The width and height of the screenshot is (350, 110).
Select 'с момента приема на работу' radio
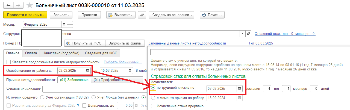[x=153, y=98]
